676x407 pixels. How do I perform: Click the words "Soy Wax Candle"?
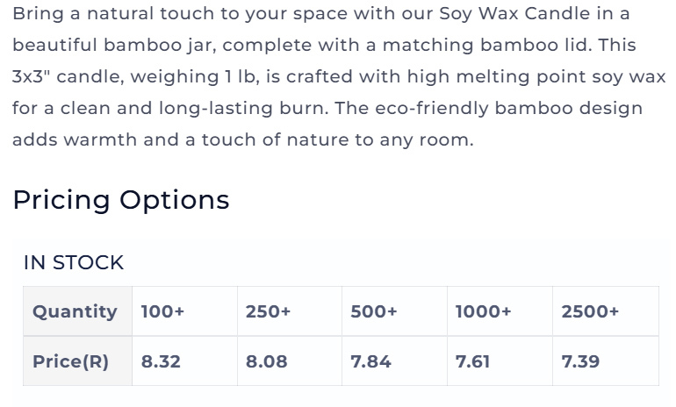click(x=508, y=13)
